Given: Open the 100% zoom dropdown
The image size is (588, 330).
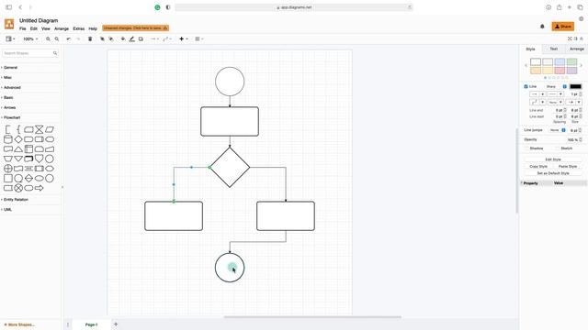Looking at the screenshot, I should 30,38.
